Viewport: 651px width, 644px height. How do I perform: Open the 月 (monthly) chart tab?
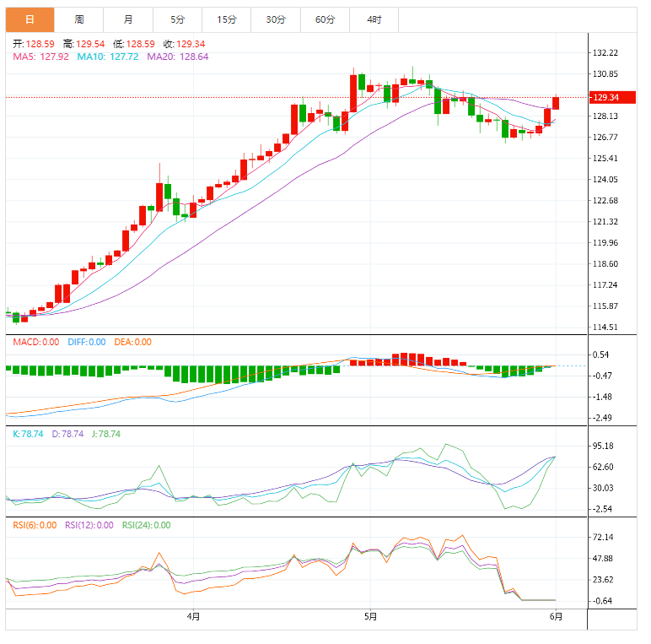click(127, 19)
